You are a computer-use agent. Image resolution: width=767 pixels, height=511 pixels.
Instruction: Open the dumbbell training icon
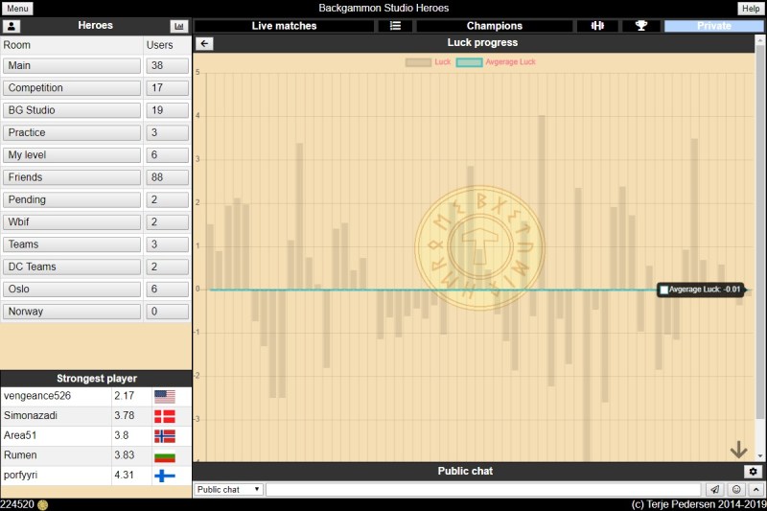click(x=597, y=26)
